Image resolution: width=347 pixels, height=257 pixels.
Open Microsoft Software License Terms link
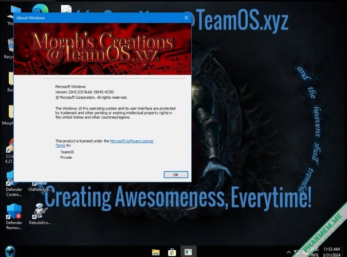point(131,141)
